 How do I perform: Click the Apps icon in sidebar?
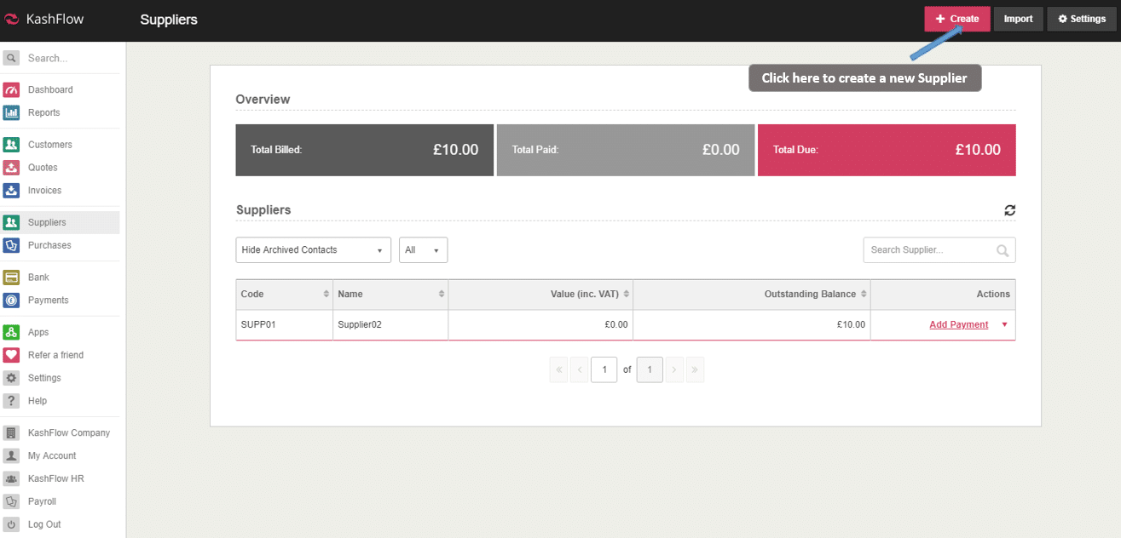tap(11, 332)
